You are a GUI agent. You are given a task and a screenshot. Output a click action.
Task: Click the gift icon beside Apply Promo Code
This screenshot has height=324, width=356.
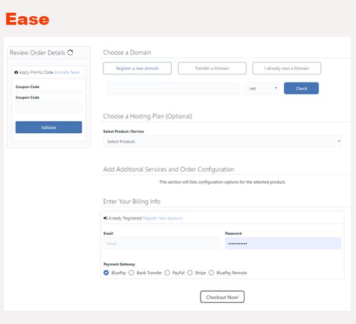(x=16, y=72)
